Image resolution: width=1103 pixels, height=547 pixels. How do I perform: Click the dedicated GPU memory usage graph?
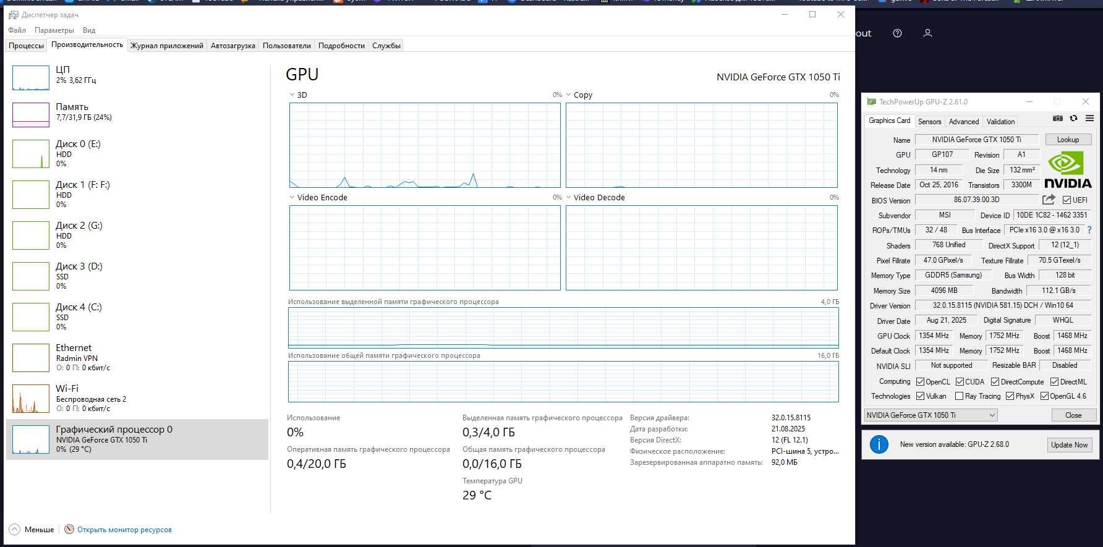click(563, 328)
